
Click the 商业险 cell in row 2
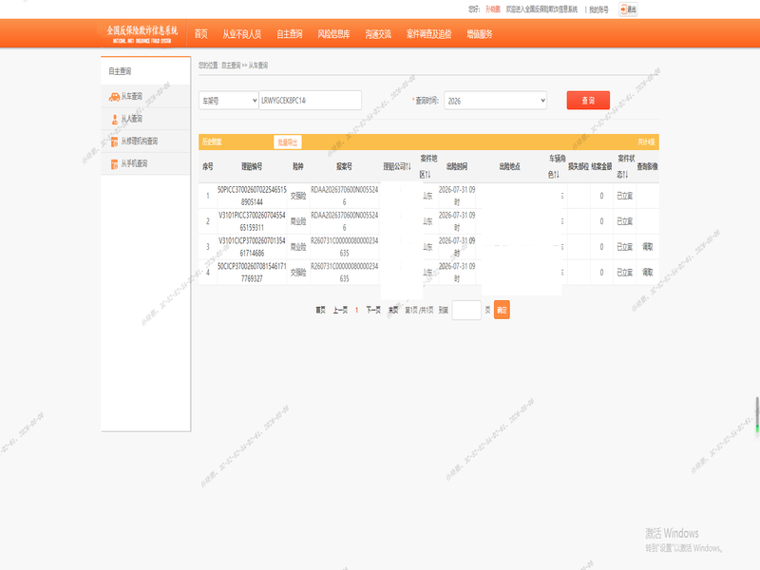coord(298,221)
